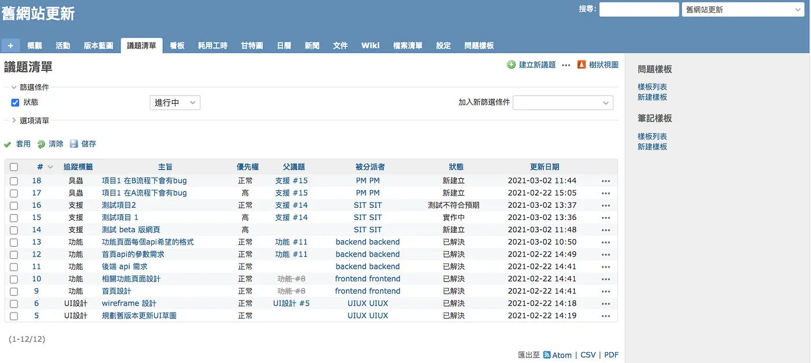Image resolution: width=811 pixels, height=363 pixels.
Task: Click assignee backend backend for issue 11
Action: (368, 267)
